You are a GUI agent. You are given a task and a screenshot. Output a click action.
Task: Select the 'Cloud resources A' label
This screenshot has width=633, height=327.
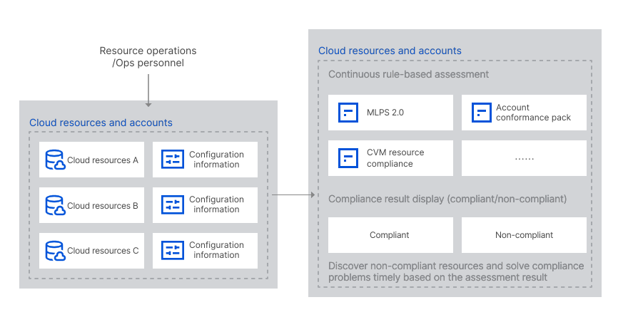[x=103, y=160]
